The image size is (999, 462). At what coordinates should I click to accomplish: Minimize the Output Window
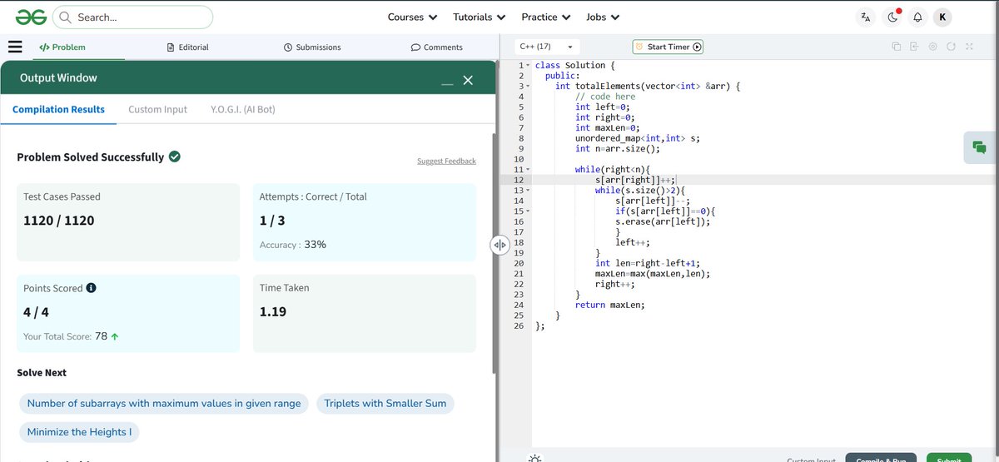click(447, 84)
